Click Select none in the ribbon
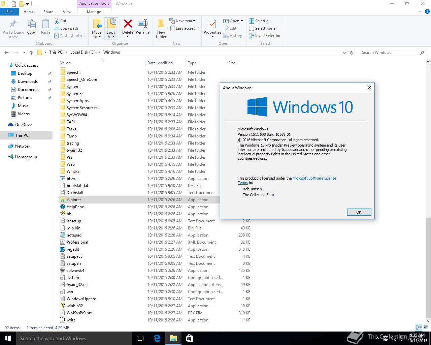 point(262,28)
